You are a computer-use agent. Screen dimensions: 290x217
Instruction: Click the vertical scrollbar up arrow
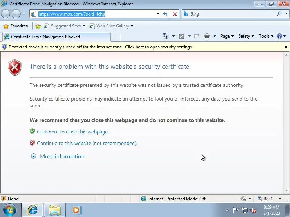coord(286,55)
